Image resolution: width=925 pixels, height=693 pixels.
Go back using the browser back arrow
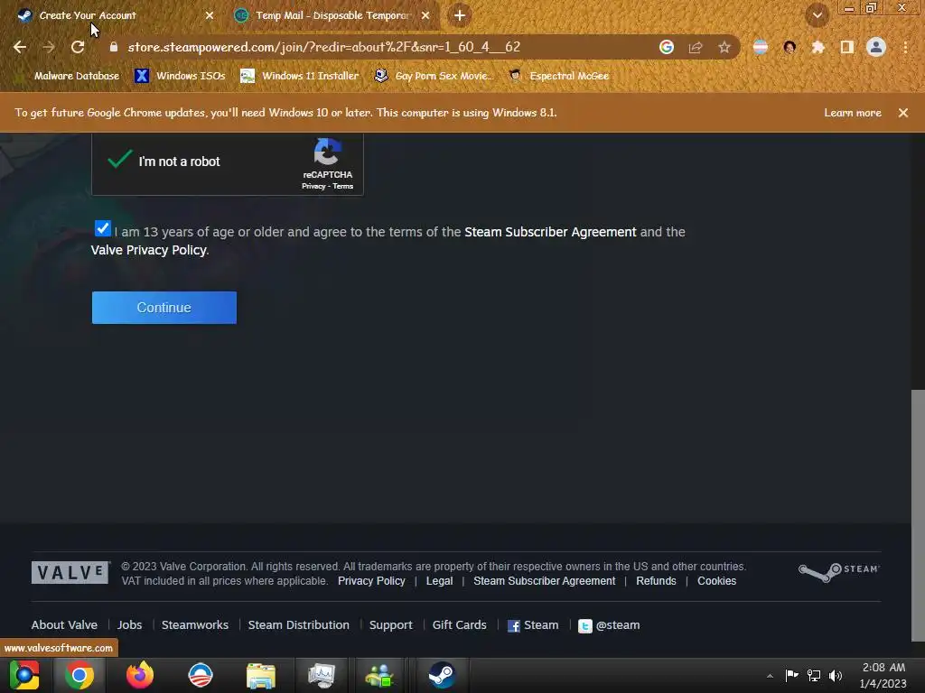coord(20,47)
